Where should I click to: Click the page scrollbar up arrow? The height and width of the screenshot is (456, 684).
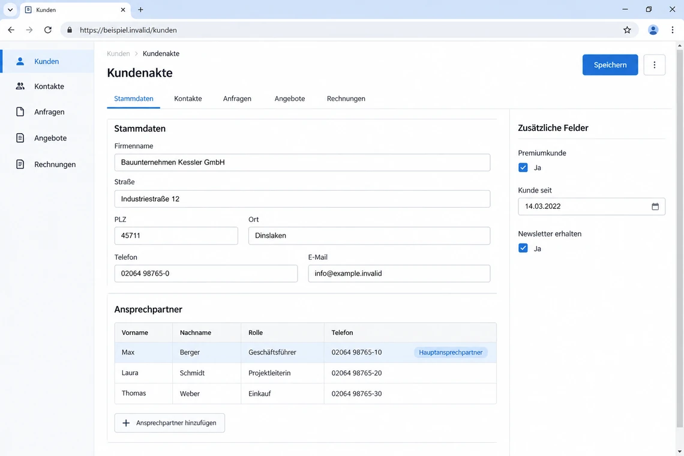pos(680,45)
